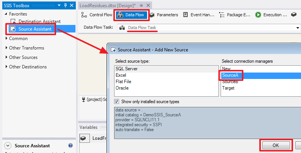Image resolution: width=301 pixels, height=153 pixels.
Task: Pin the LoadResidues.dtsx tab
Action: click(x=141, y=6)
